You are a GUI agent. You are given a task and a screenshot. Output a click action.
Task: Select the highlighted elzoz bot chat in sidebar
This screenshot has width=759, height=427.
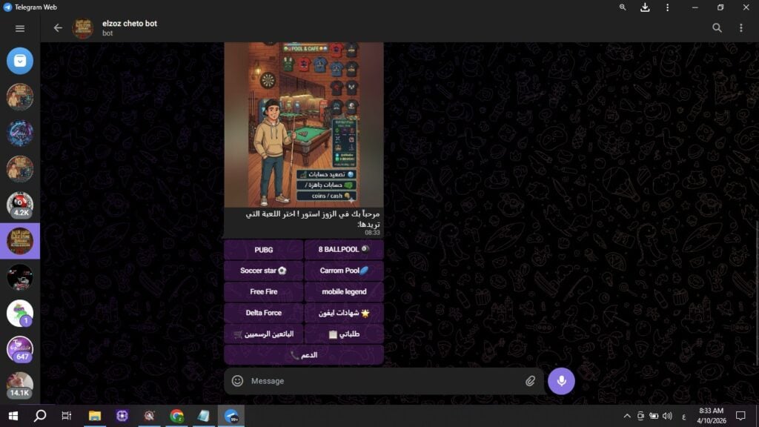point(20,241)
